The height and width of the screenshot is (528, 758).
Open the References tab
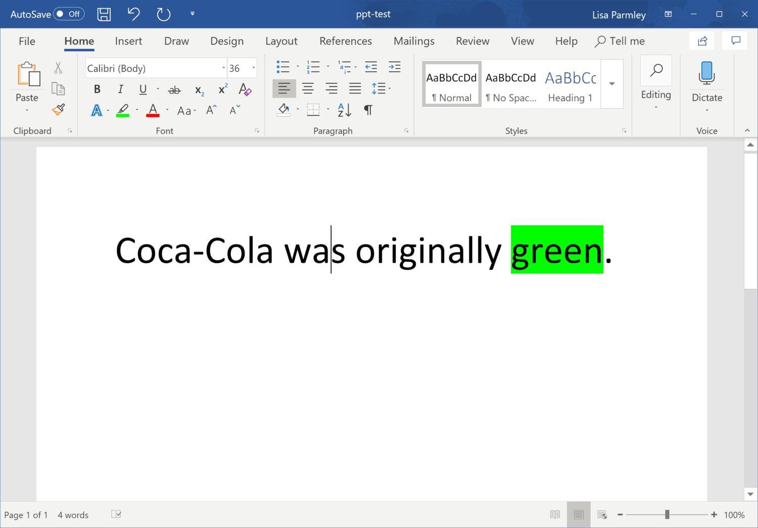point(346,41)
